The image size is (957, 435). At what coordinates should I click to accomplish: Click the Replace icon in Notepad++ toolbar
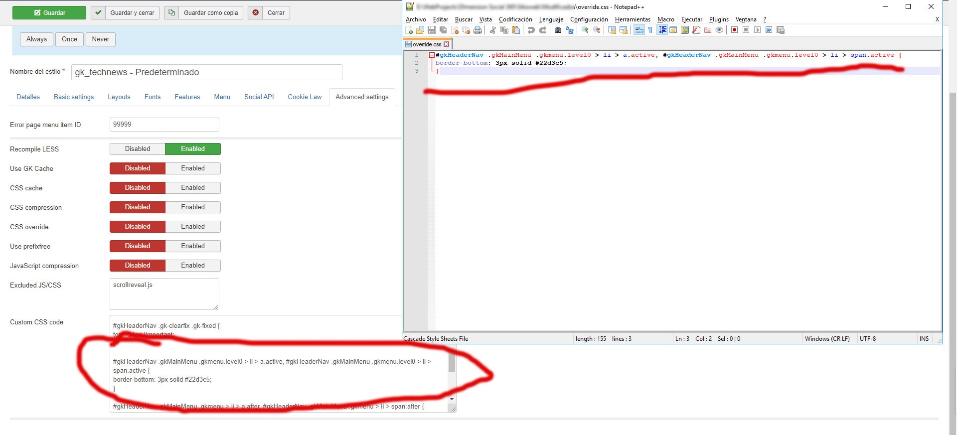(x=570, y=30)
